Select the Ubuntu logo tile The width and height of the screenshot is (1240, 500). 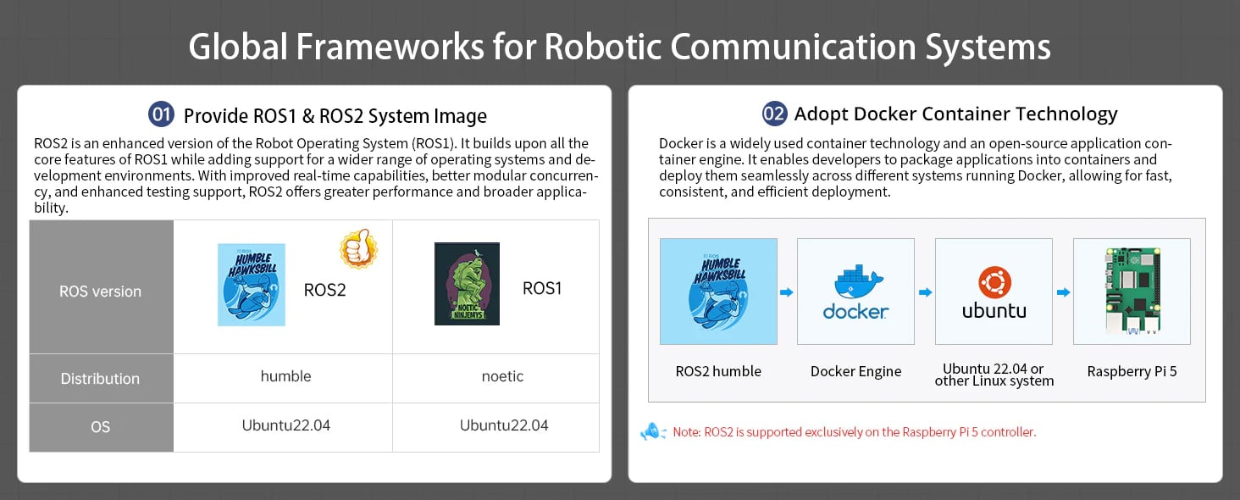click(x=994, y=292)
